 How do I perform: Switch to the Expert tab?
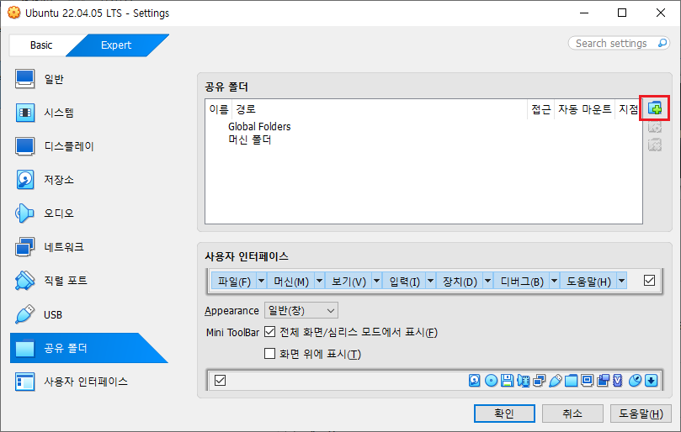[116, 45]
